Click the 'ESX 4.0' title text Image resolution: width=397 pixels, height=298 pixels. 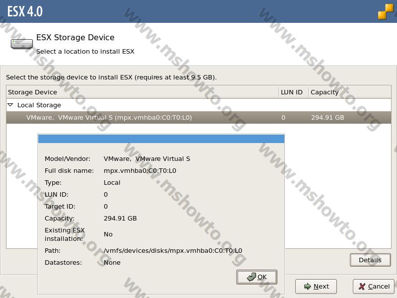(25, 11)
